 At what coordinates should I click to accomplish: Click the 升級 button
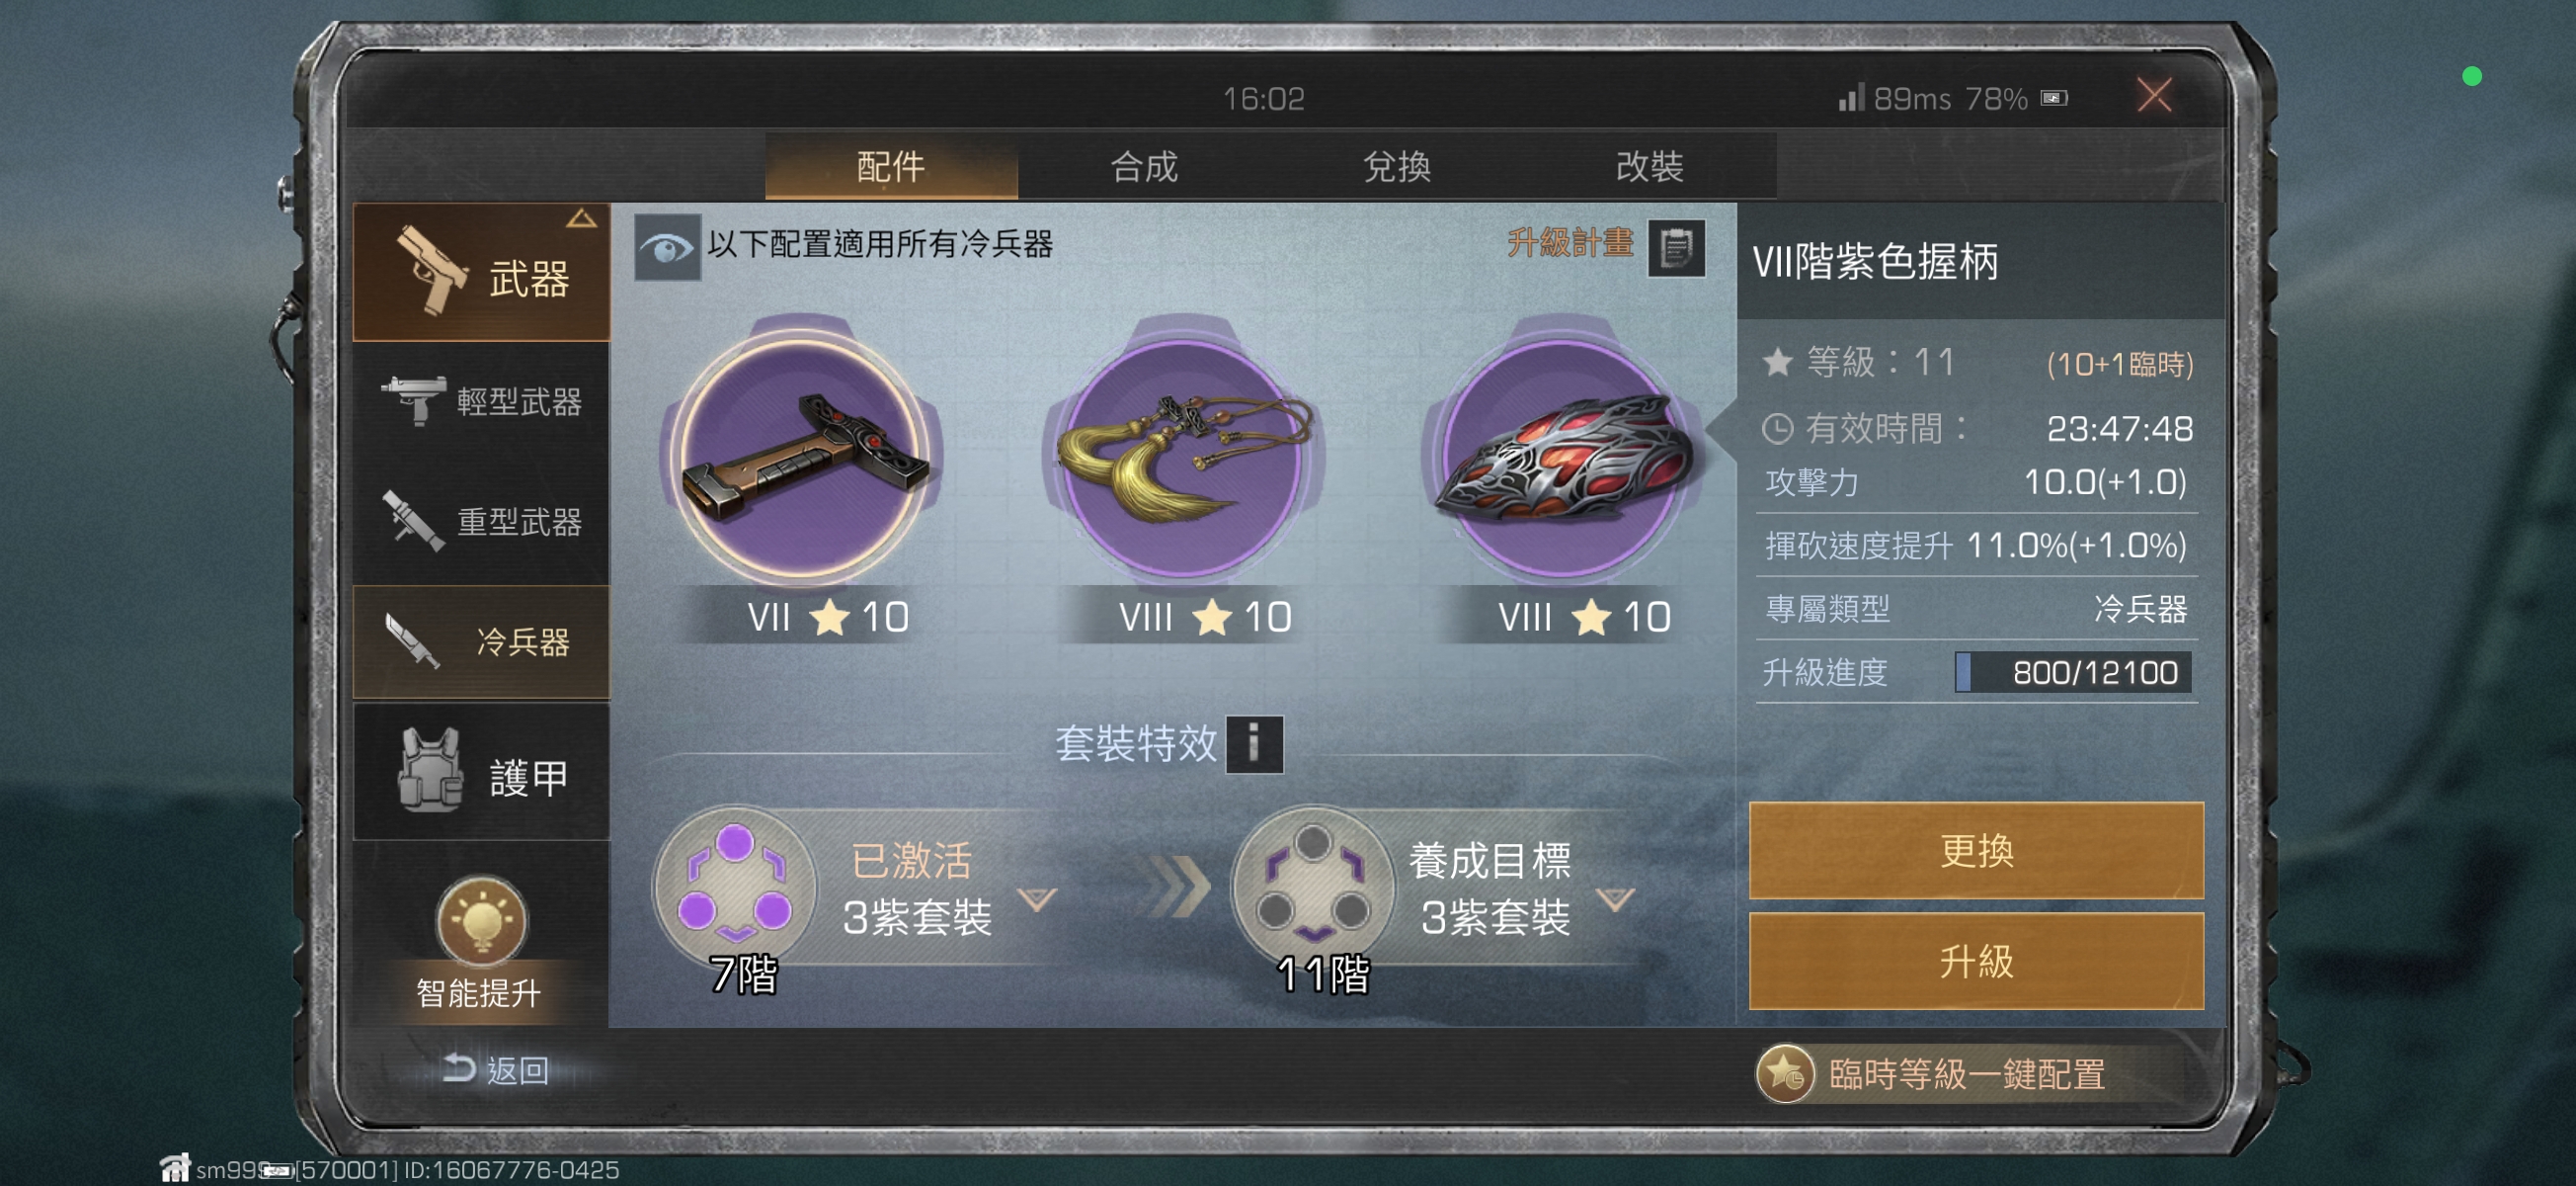pyautogui.click(x=1975, y=960)
